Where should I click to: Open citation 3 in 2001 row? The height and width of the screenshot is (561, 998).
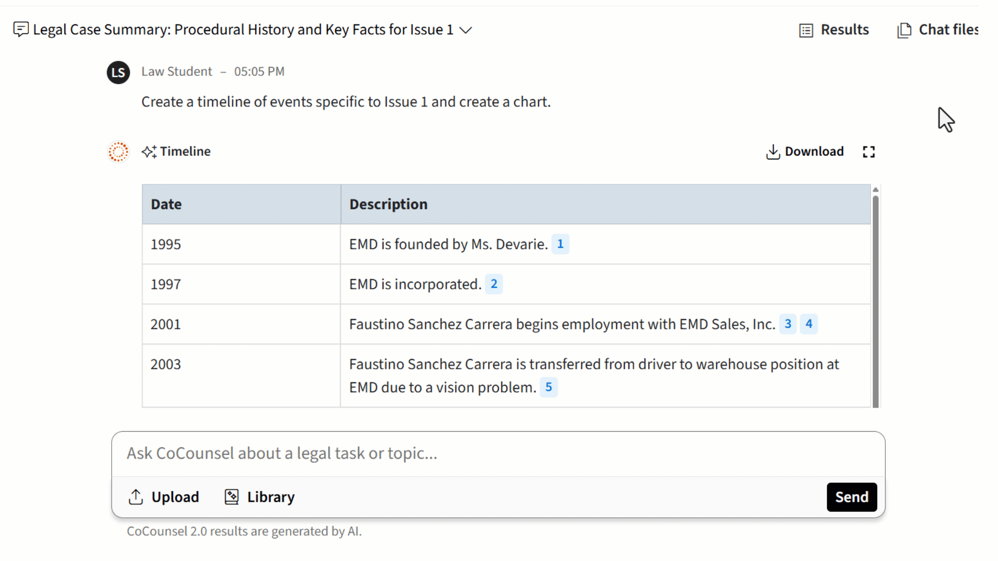787,324
